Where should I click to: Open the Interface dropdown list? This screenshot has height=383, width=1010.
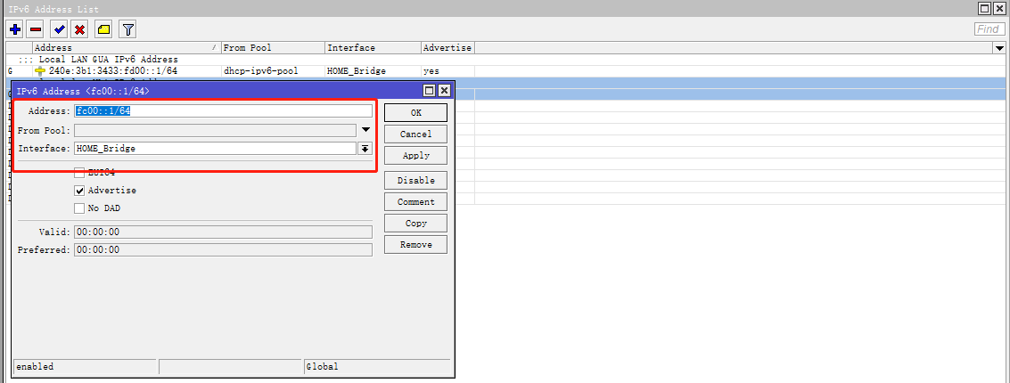pos(365,149)
